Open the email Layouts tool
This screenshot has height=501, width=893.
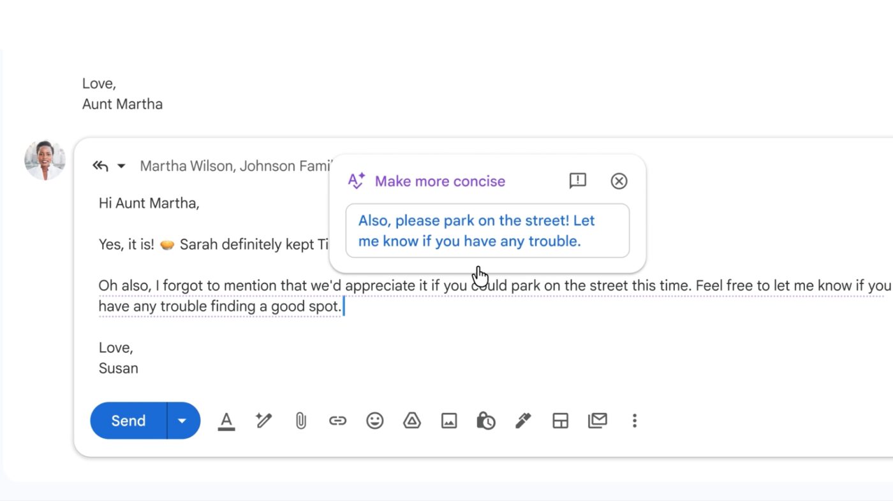pos(560,420)
